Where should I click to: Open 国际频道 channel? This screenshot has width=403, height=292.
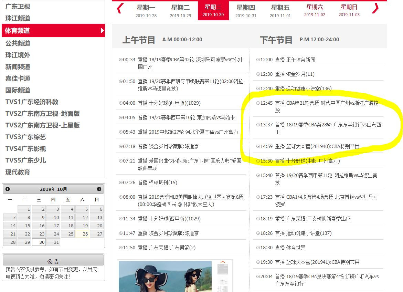coord(18,90)
